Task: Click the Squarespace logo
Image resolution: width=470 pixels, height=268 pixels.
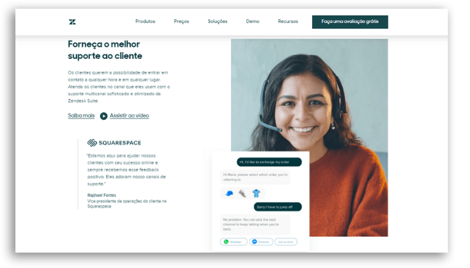Action: [114, 143]
